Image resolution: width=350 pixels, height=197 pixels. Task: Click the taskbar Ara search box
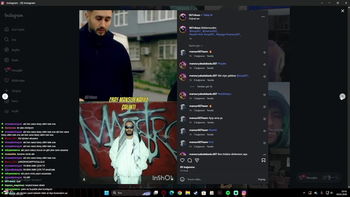pyautogui.click(x=132, y=193)
